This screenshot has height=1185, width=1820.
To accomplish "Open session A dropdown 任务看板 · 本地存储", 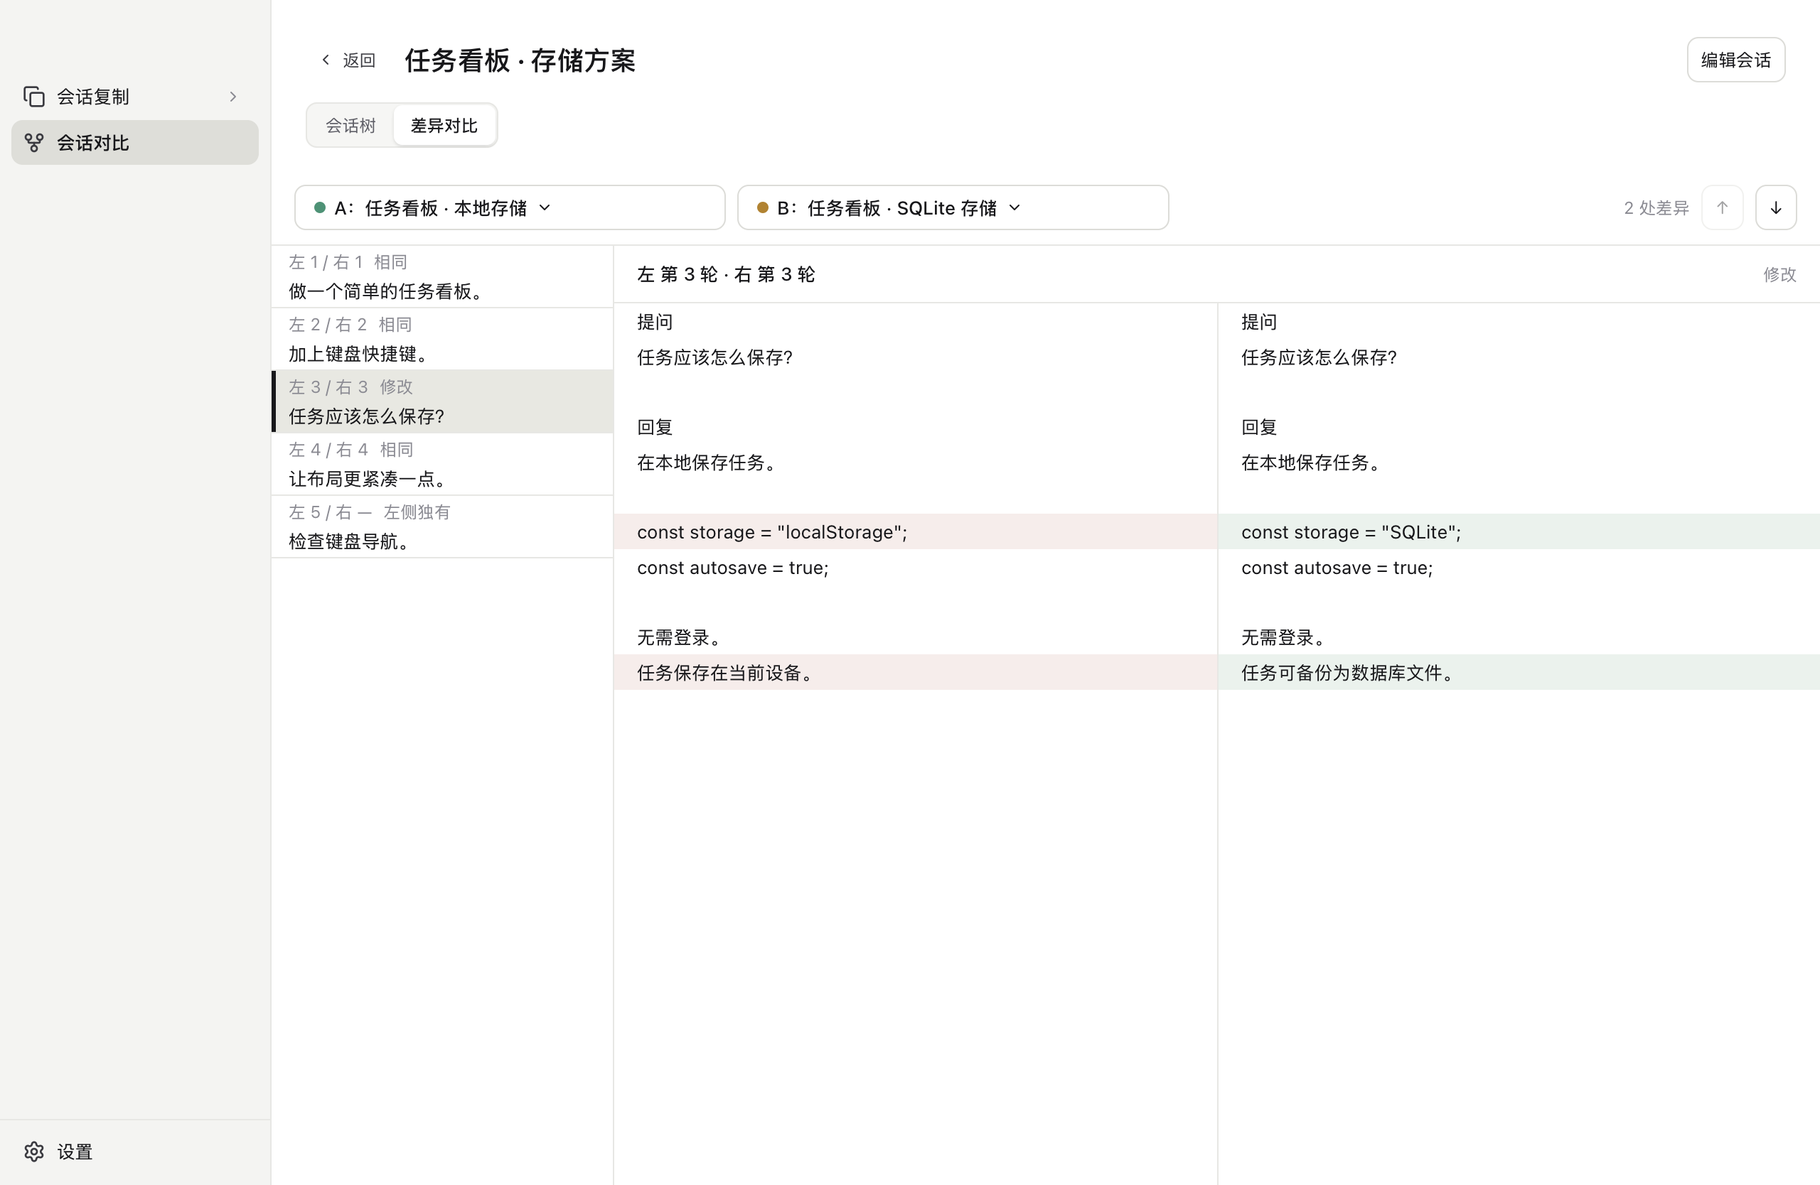I will click(x=509, y=208).
